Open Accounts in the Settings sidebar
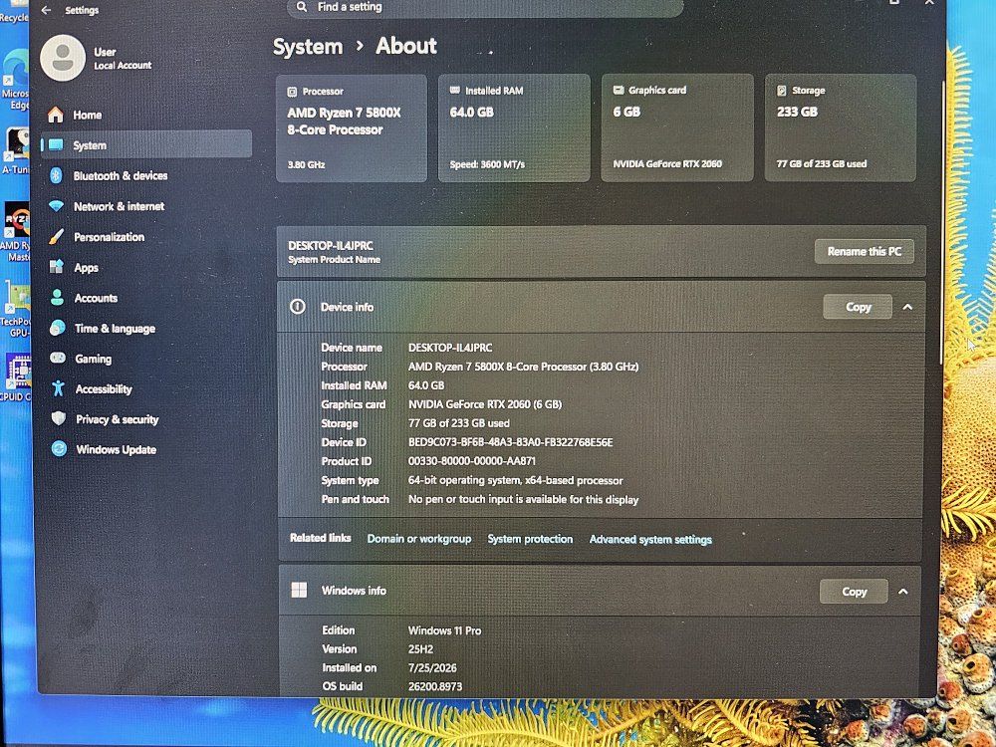The image size is (996, 747). [146, 298]
